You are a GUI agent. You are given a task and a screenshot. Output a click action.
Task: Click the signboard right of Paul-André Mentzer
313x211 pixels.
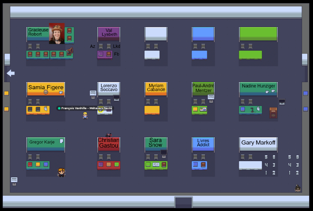click(x=211, y=98)
